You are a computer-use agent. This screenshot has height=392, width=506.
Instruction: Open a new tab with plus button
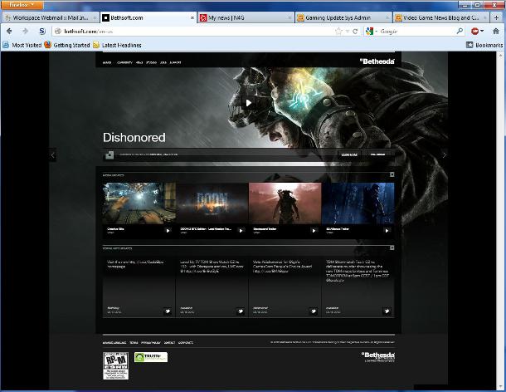coord(497,17)
